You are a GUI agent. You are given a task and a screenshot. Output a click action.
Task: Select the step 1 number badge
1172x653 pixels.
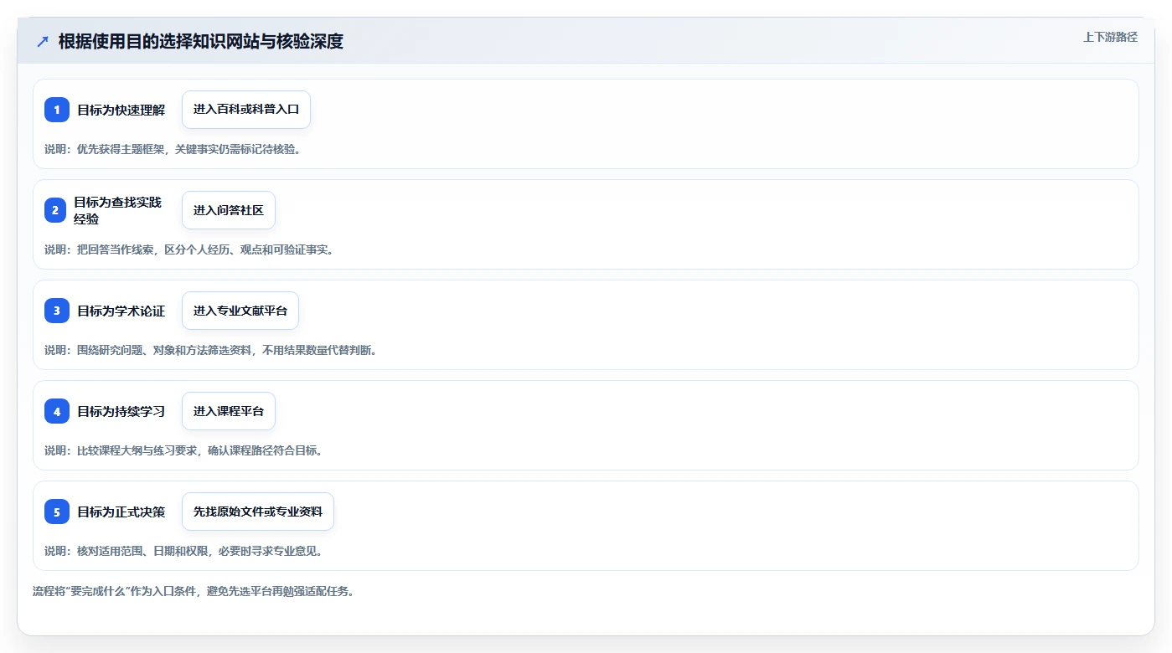[57, 110]
